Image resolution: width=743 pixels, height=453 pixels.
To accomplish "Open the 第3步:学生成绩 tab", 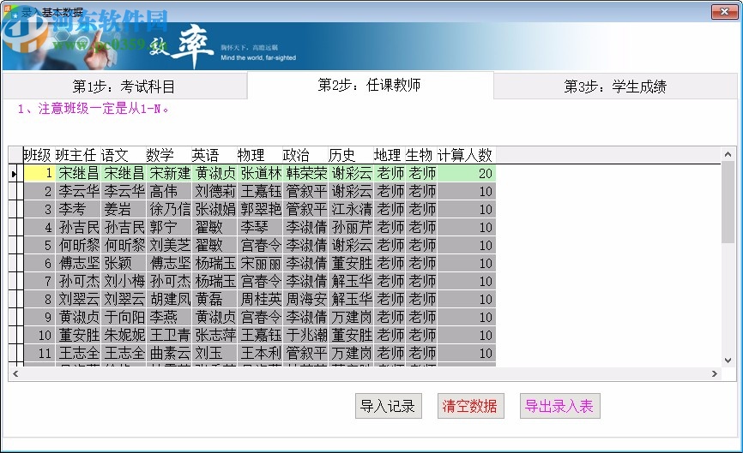I will 615,86.
